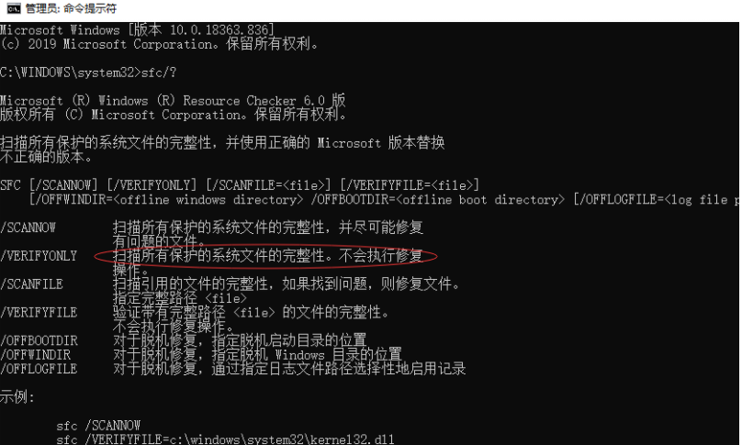Click the Resource Checker 6.0 version line
The width and height of the screenshot is (742, 445).
(x=173, y=100)
